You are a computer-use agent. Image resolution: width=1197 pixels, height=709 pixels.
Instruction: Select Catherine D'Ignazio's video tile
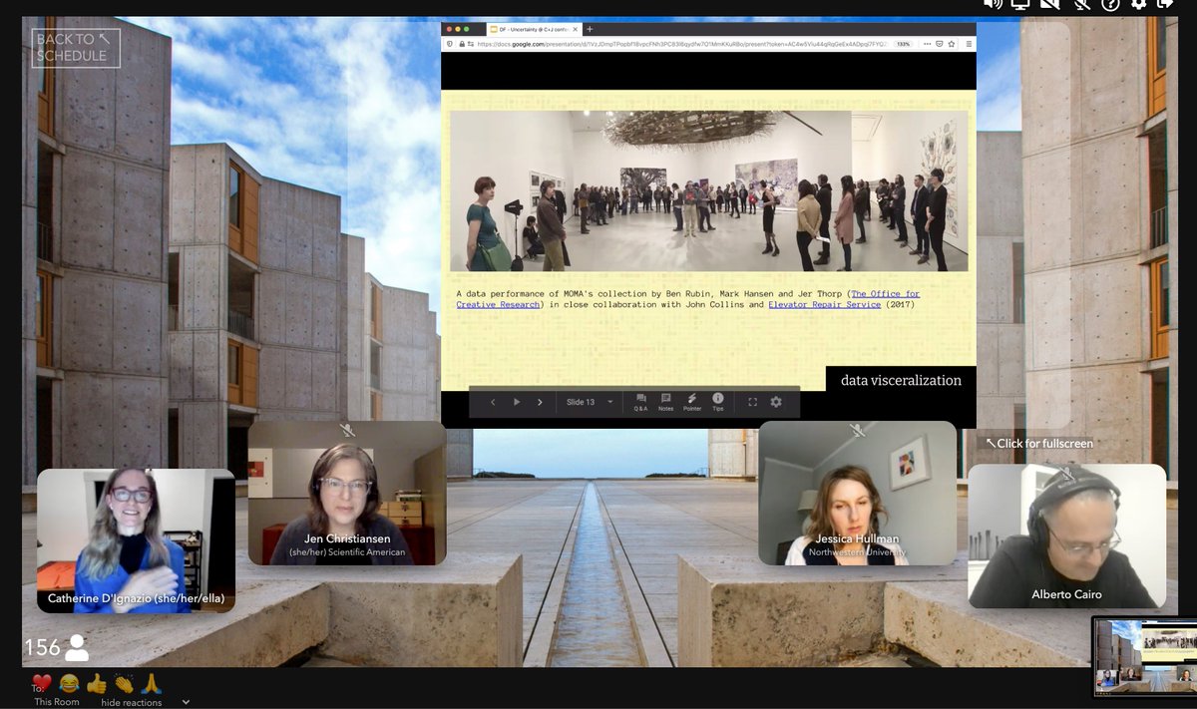(136, 540)
